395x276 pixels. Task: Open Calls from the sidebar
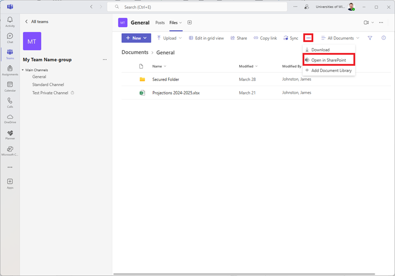tap(10, 102)
